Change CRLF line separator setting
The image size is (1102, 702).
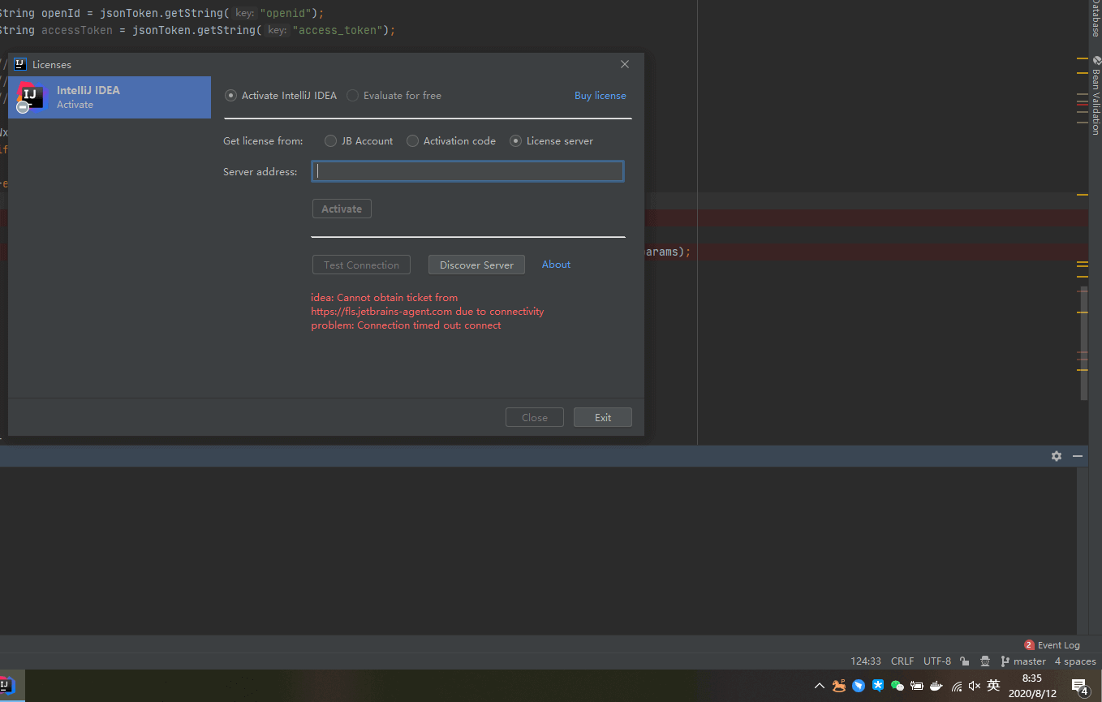click(x=902, y=661)
